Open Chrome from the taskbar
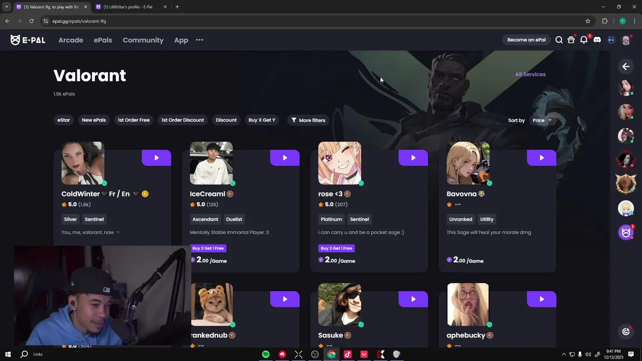This screenshot has height=361, width=642. 332,354
